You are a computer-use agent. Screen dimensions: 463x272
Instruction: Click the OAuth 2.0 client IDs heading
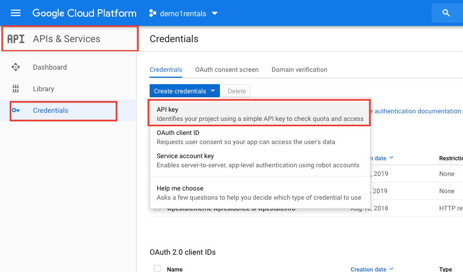tap(183, 252)
